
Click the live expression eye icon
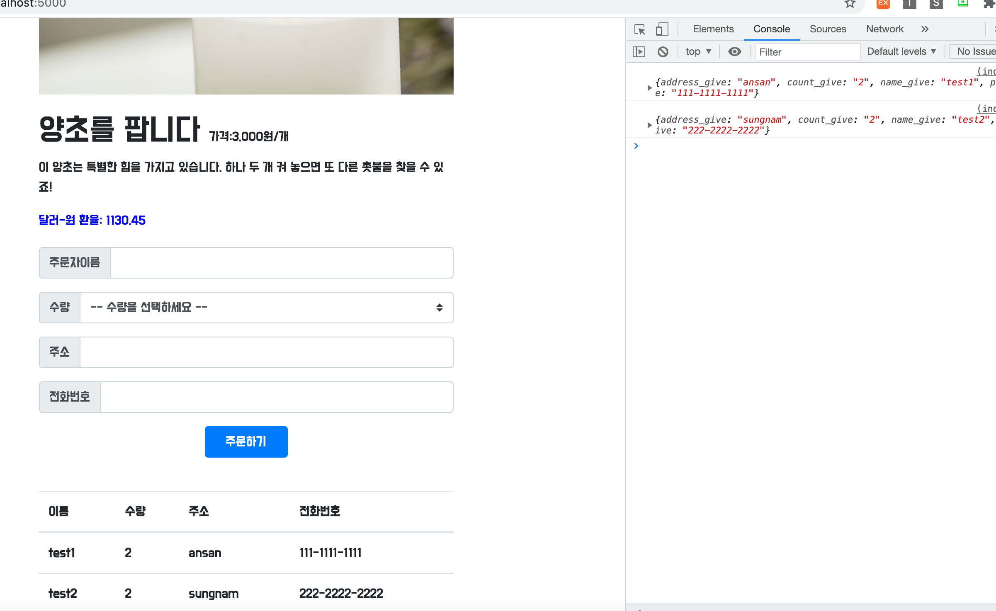point(734,52)
